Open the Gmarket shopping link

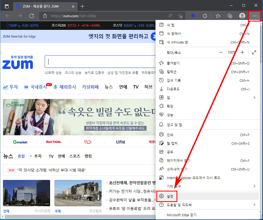[20, 142]
